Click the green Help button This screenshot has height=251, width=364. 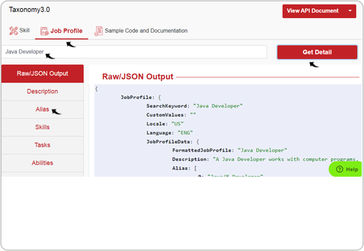(345, 169)
